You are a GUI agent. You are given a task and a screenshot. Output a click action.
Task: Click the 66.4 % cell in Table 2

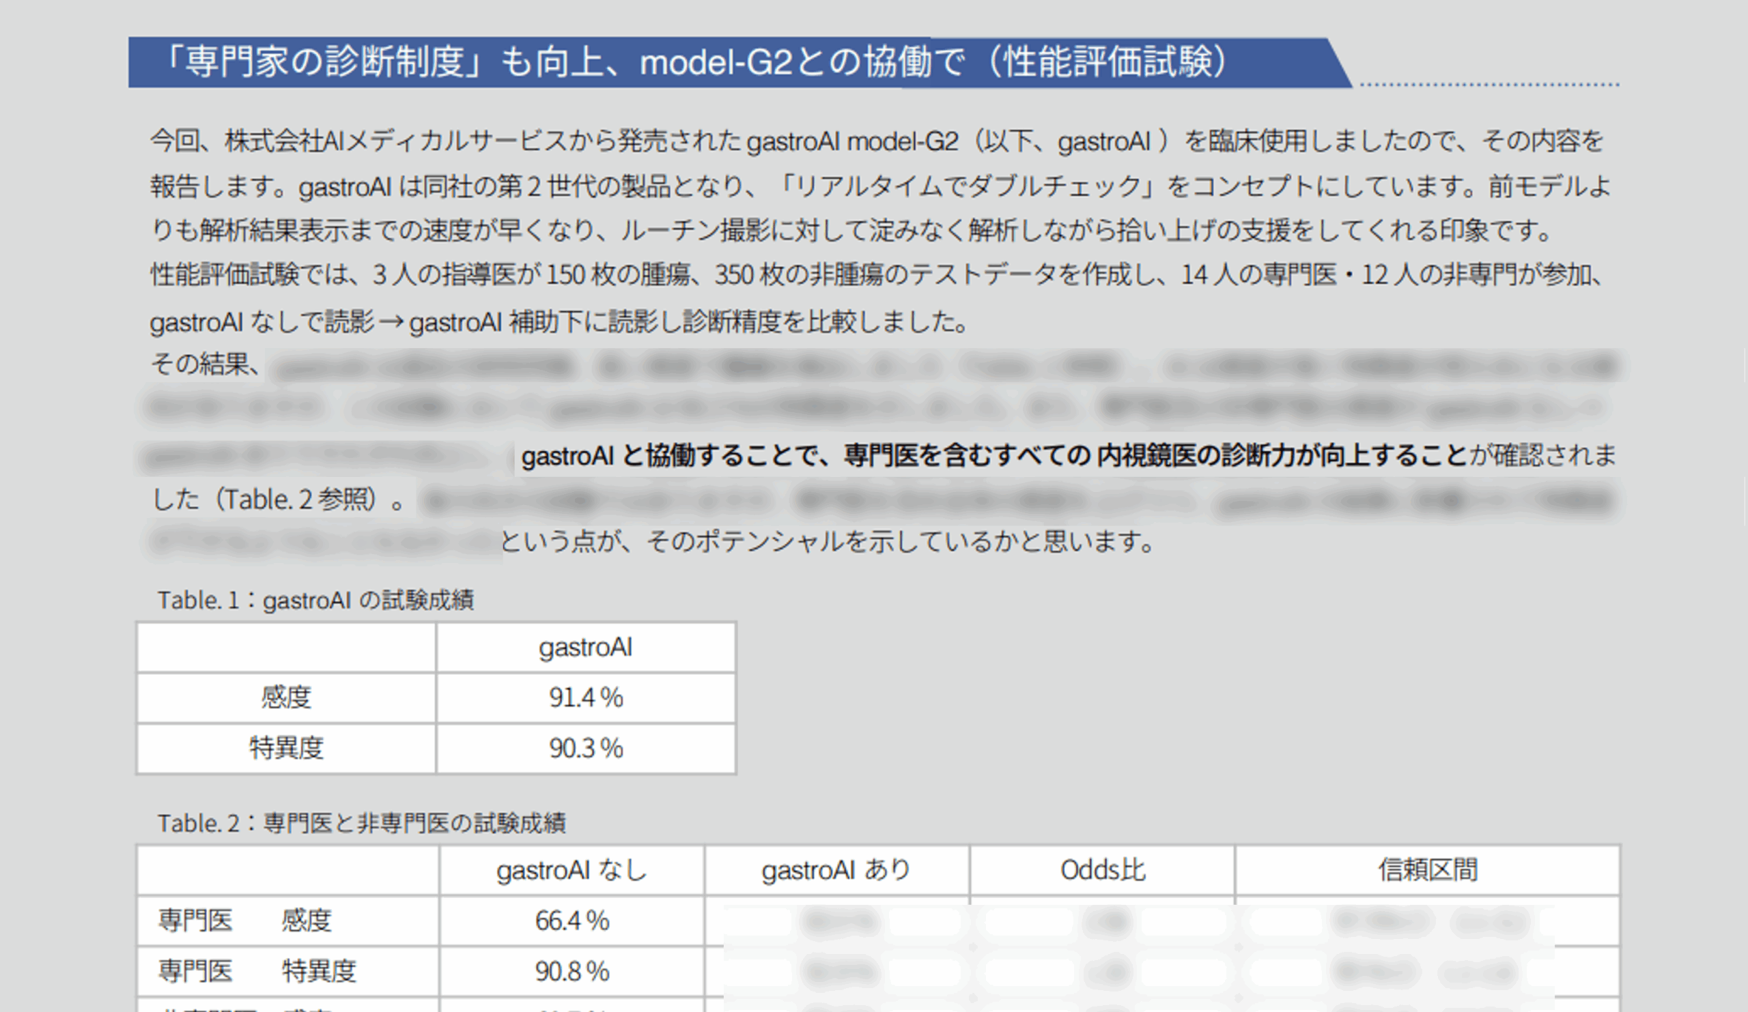coord(572,921)
